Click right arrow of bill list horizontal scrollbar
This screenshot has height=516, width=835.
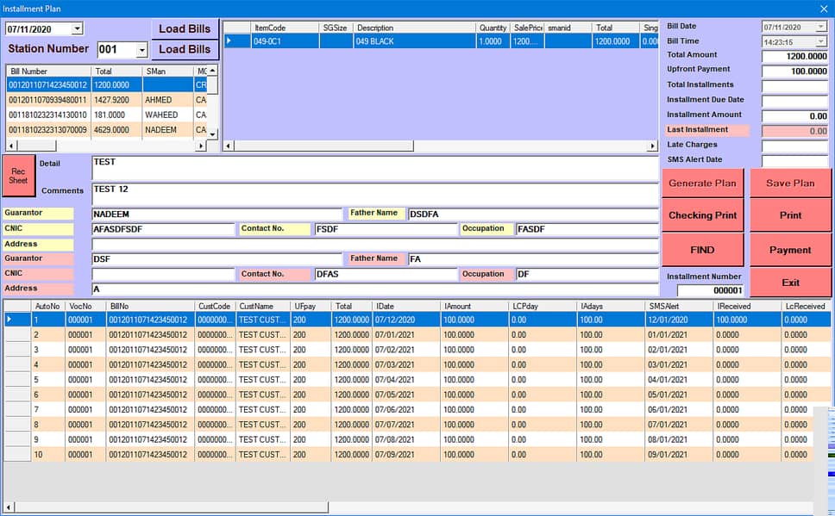coord(201,146)
